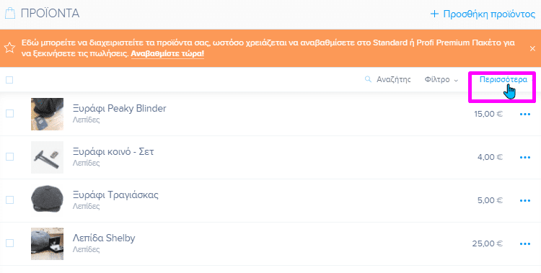Open three-dots menu for Ξυράφι Τραγιάσκας
541x273 pixels.
pos(525,200)
